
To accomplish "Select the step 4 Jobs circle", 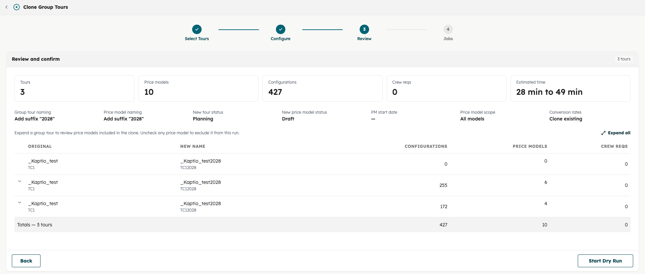I will (448, 29).
